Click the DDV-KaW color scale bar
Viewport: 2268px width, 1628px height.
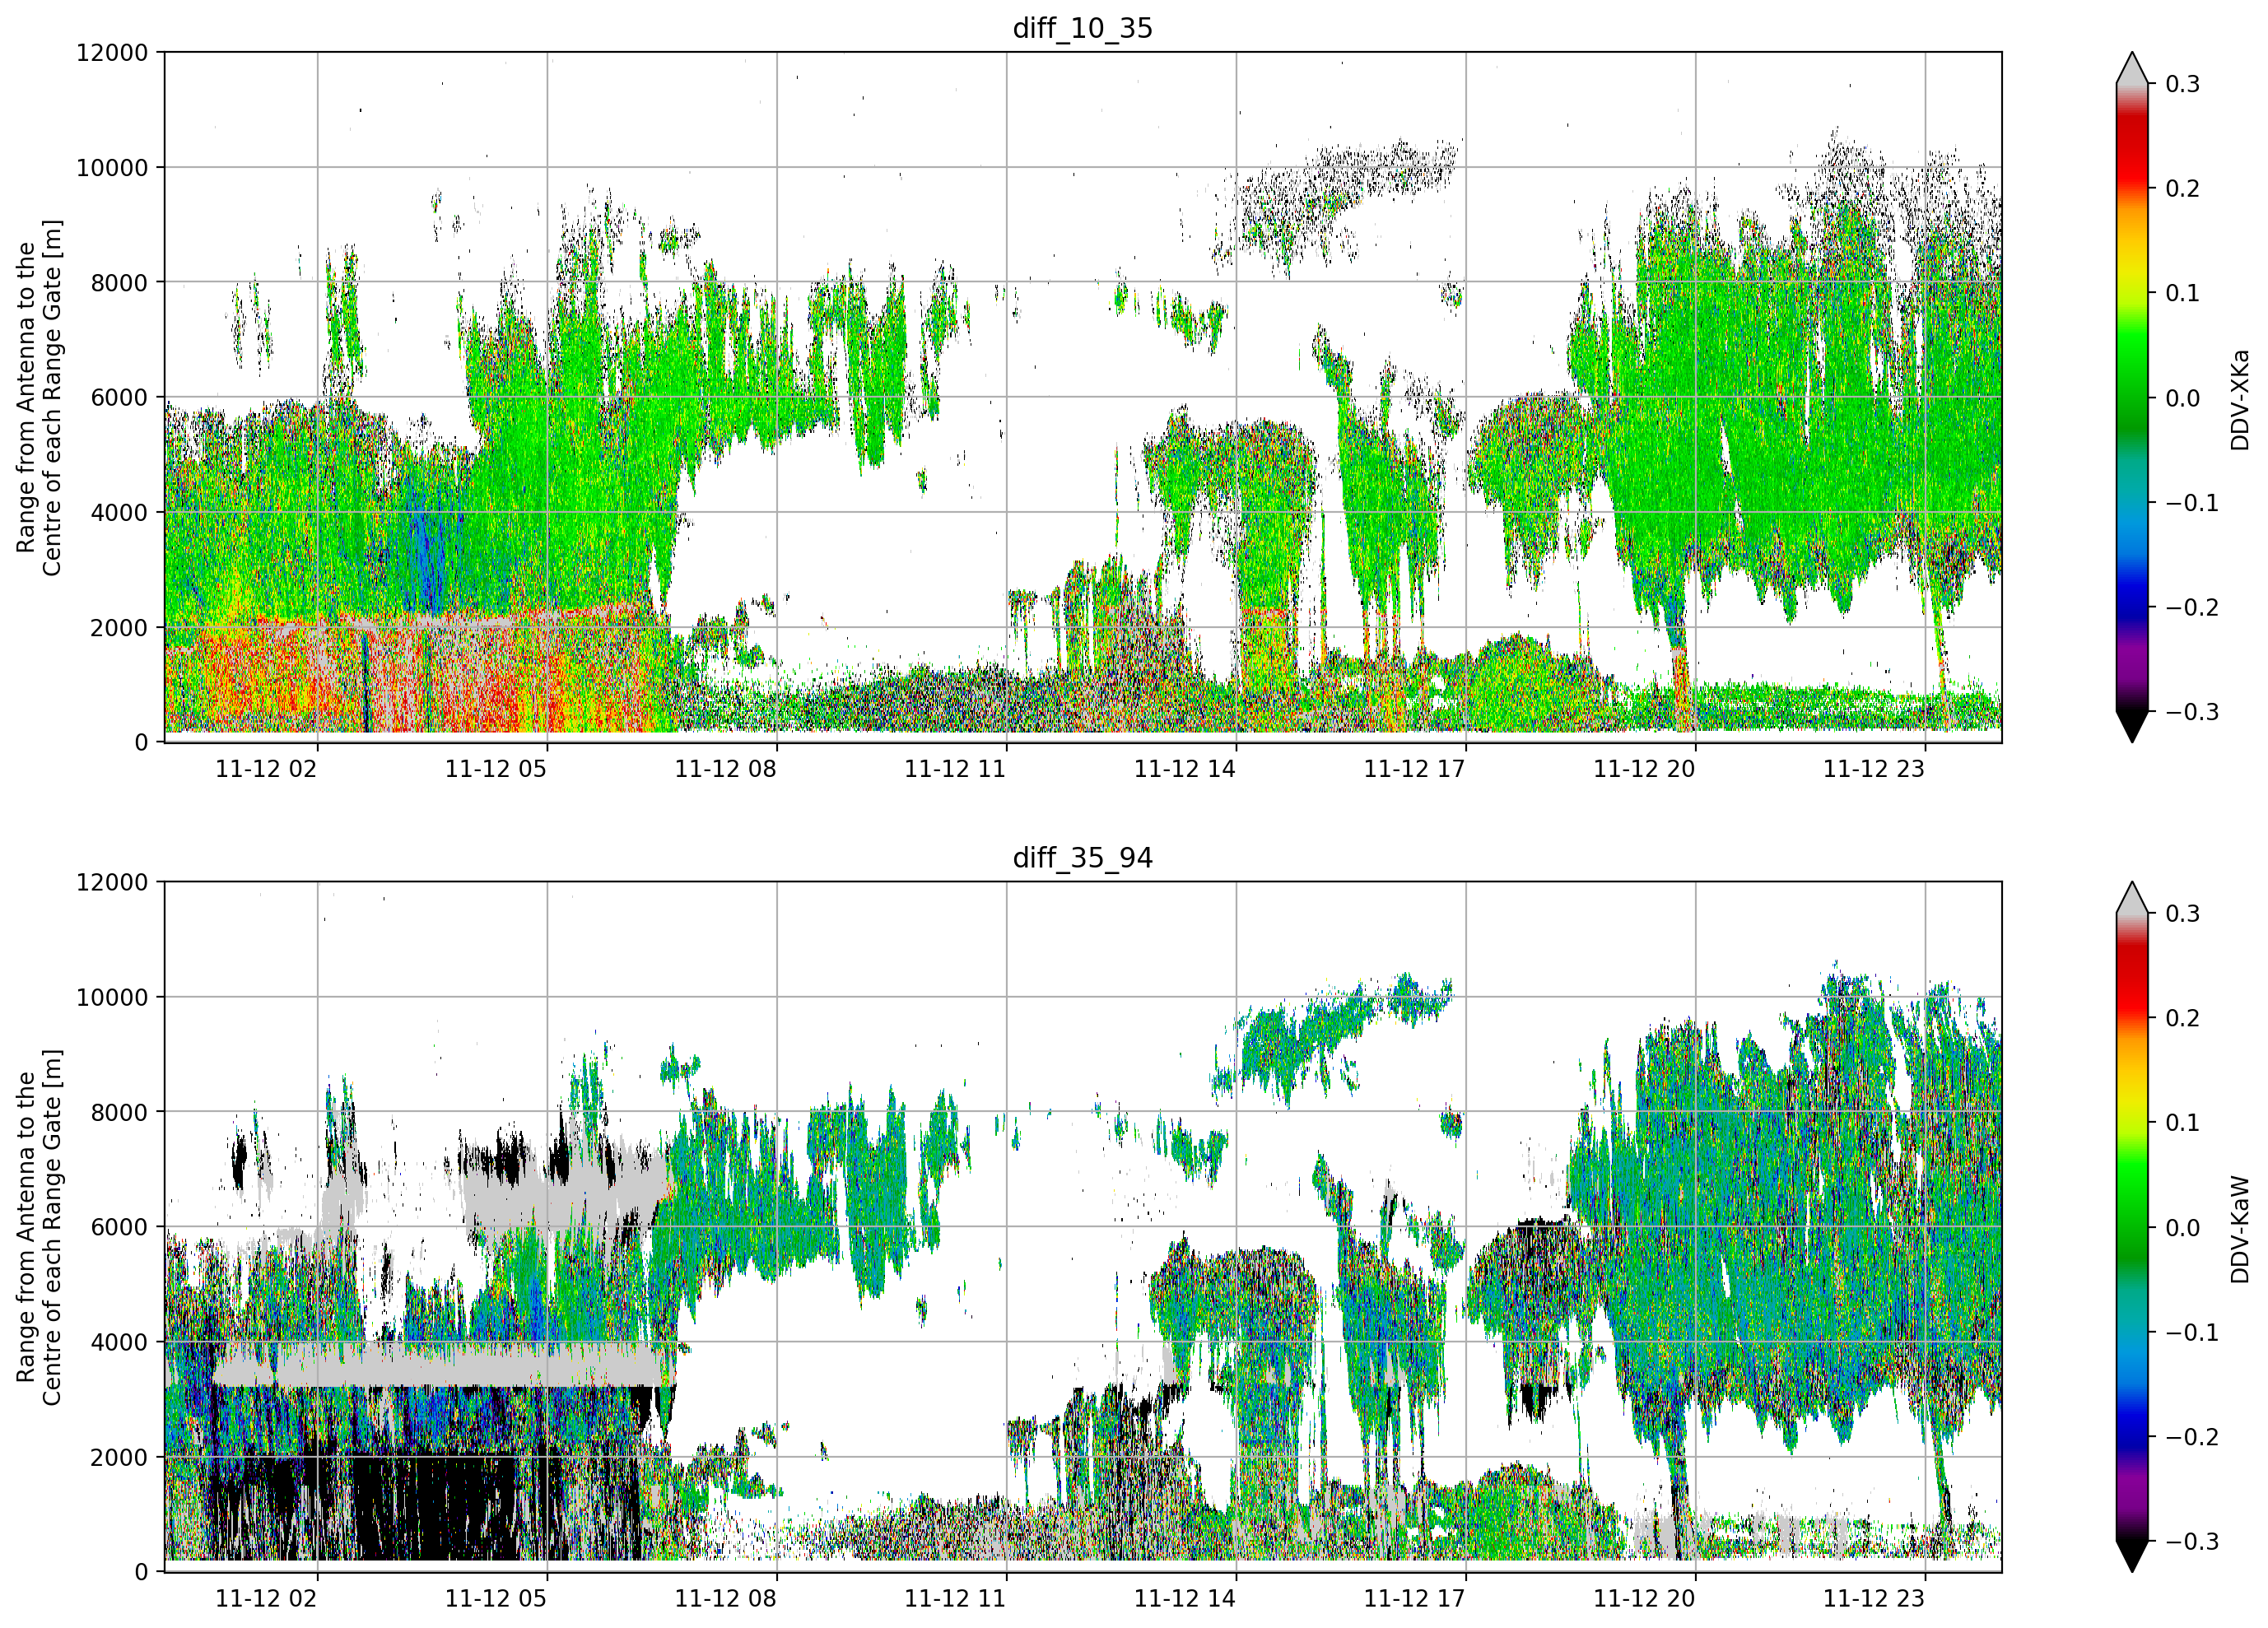coord(2132,1227)
